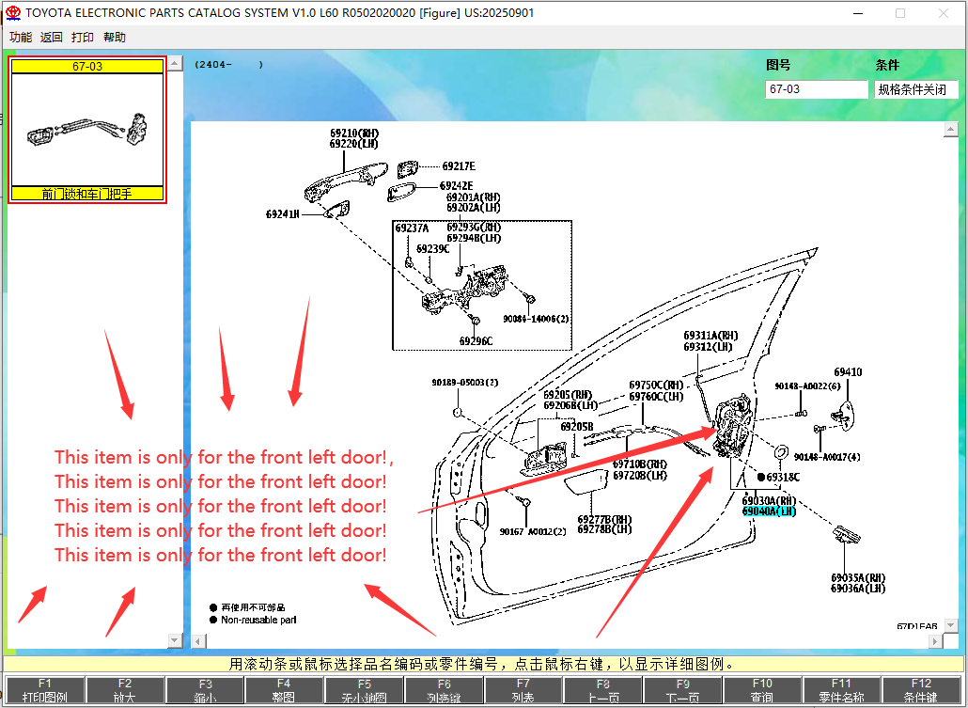Click the F6 button in bottom bar
968x708 pixels.
444,690
